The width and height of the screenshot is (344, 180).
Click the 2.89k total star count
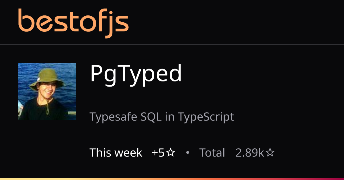coord(250,153)
